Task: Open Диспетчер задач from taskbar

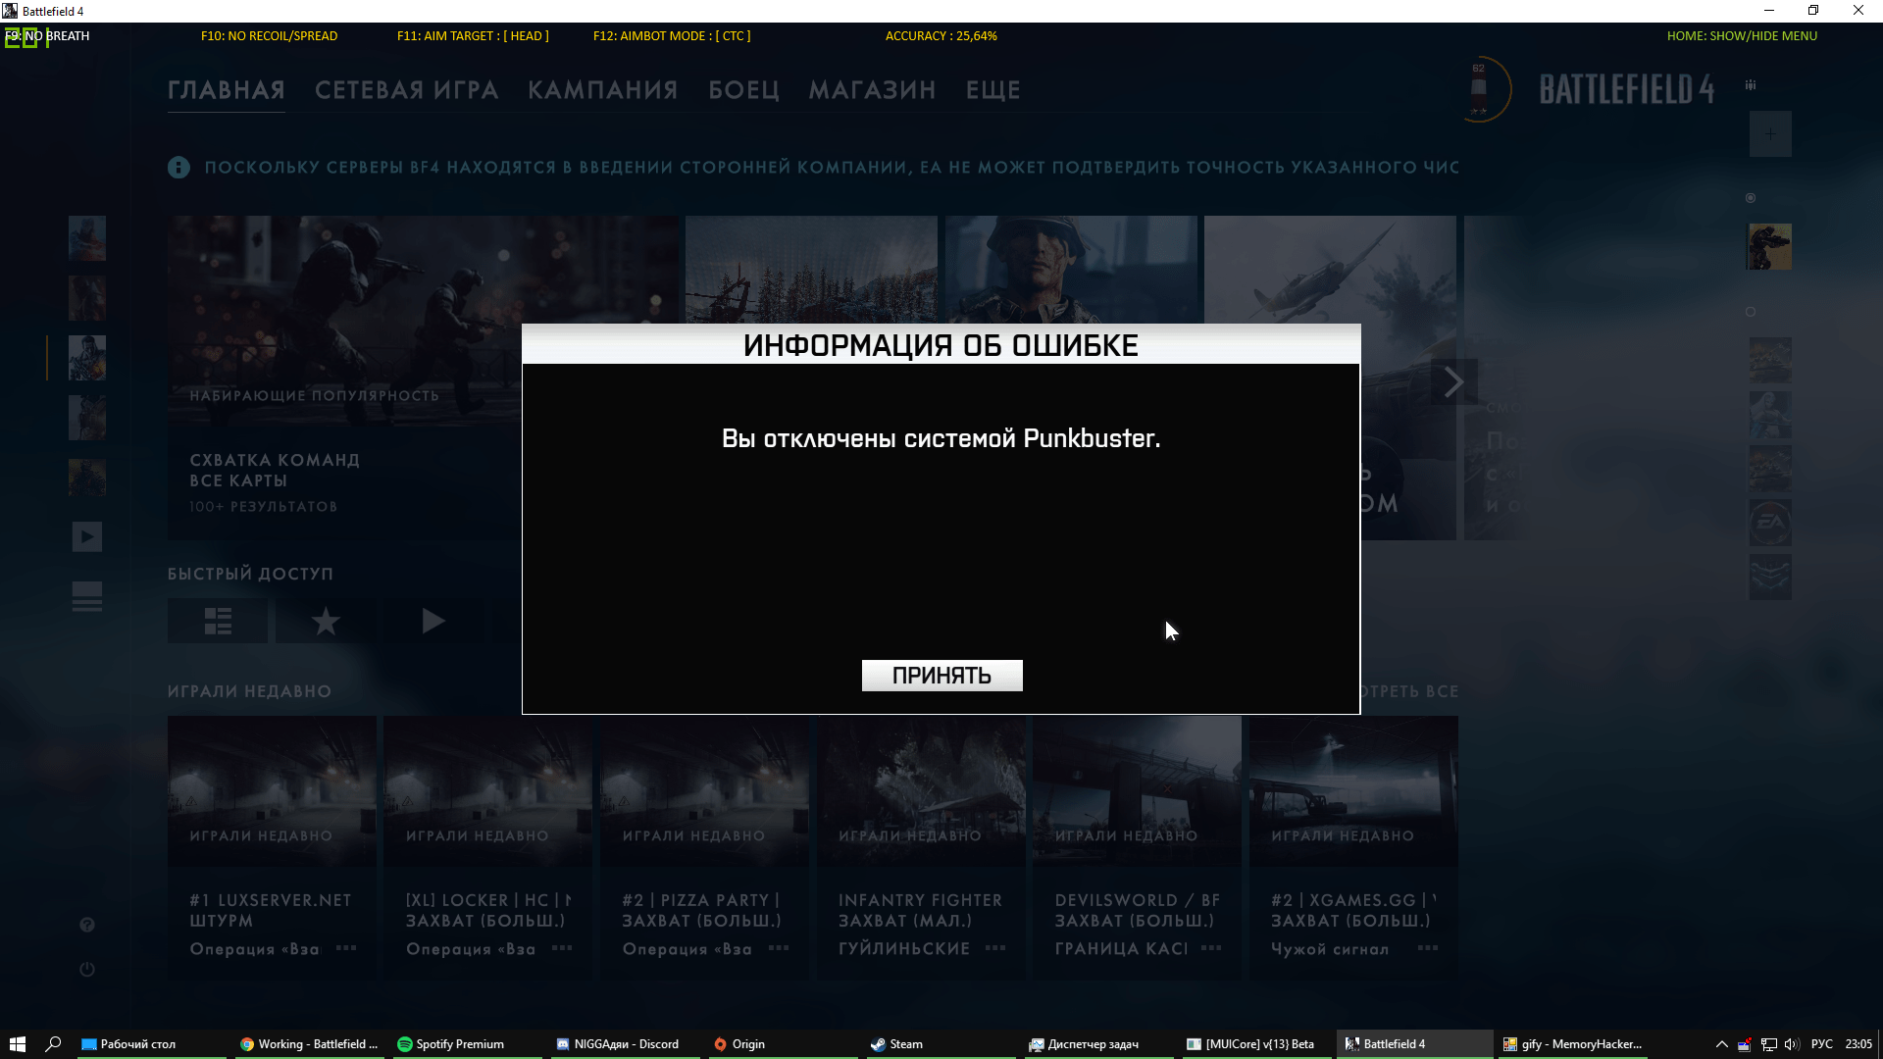Action: click(1097, 1044)
